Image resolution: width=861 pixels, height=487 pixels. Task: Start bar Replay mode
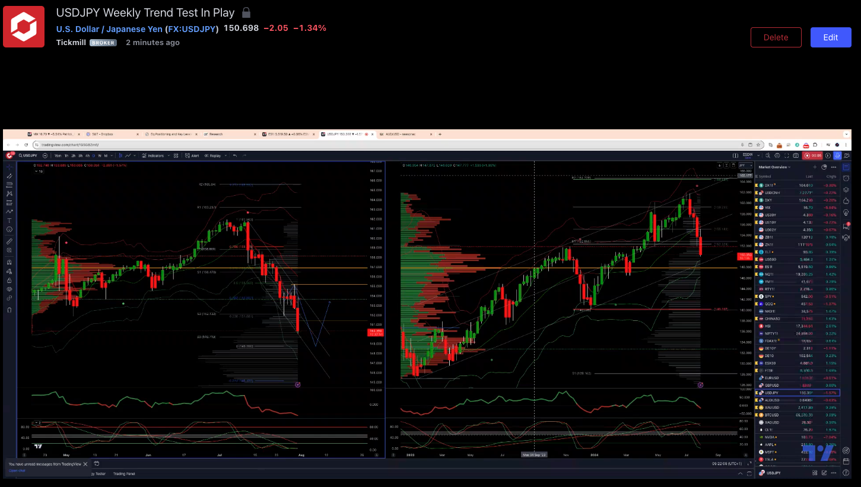click(212, 155)
